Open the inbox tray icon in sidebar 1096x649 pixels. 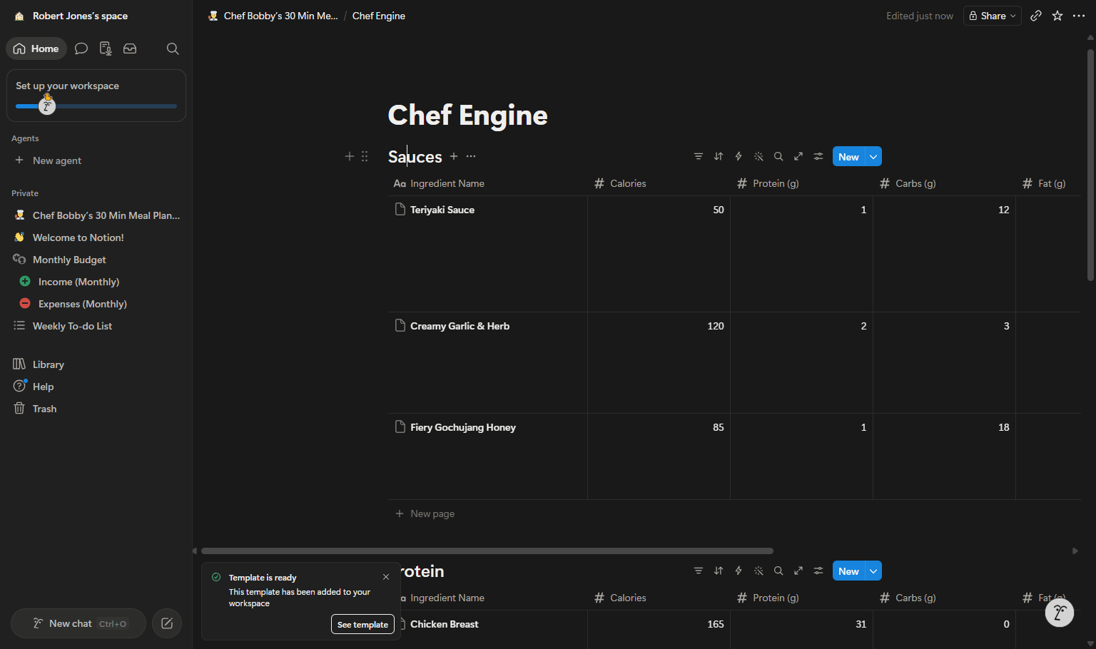point(130,48)
